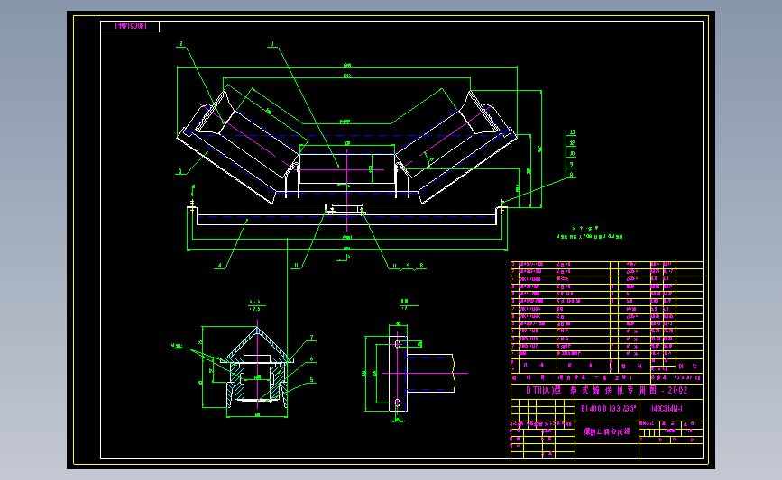
Task: Click part balloon 13 in stacked callout list
Action: [x=572, y=132]
